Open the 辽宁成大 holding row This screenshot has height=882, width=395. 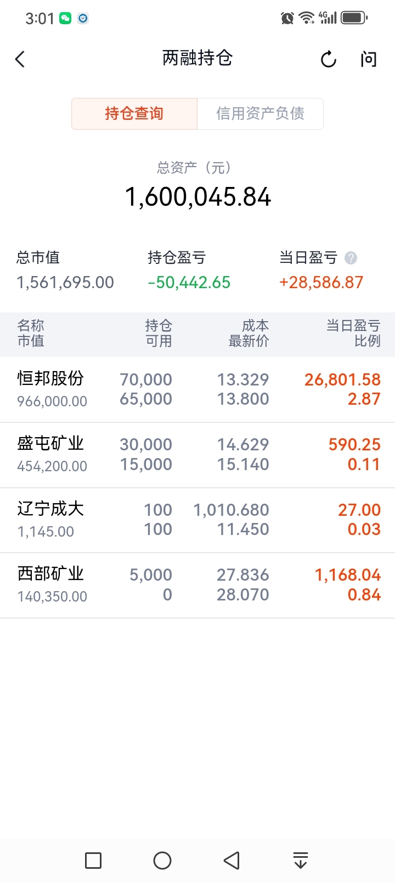(x=198, y=520)
